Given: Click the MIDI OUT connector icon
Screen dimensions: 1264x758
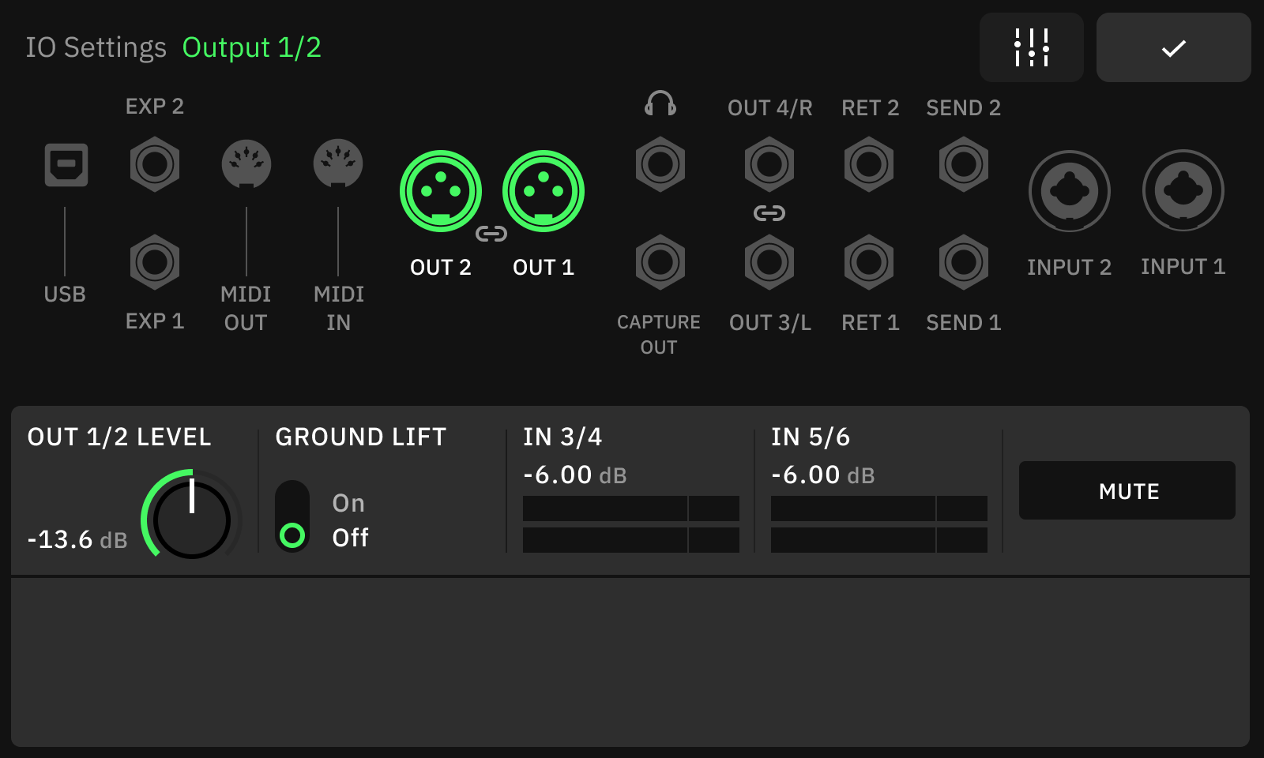Looking at the screenshot, I should pos(246,163).
